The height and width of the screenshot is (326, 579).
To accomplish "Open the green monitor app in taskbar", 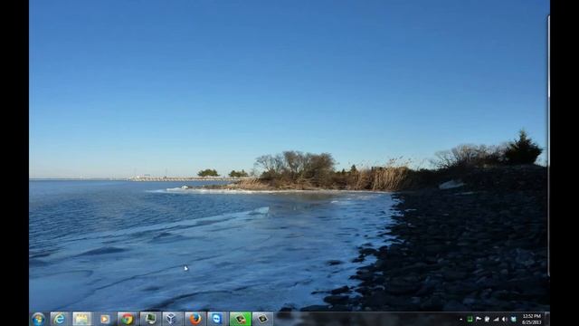I will (x=150, y=319).
